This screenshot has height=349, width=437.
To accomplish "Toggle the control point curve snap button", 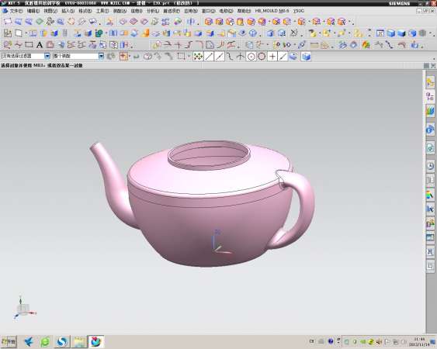I will pyautogui.click(x=230, y=57).
